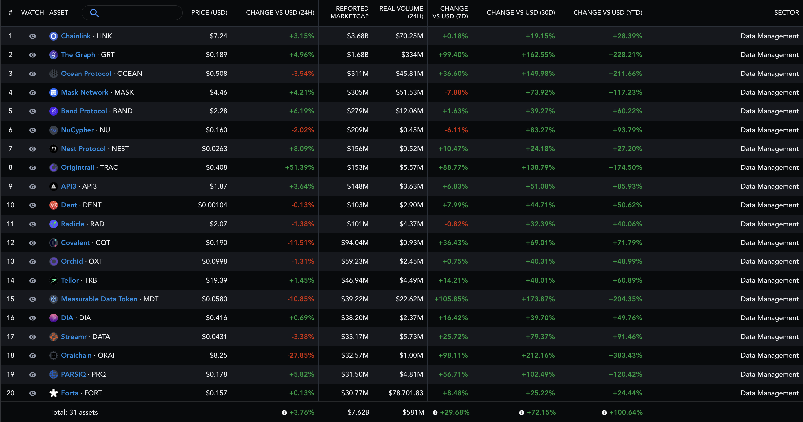Click The Graph logo icon
Image resolution: width=803 pixels, height=422 pixels.
coord(53,55)
